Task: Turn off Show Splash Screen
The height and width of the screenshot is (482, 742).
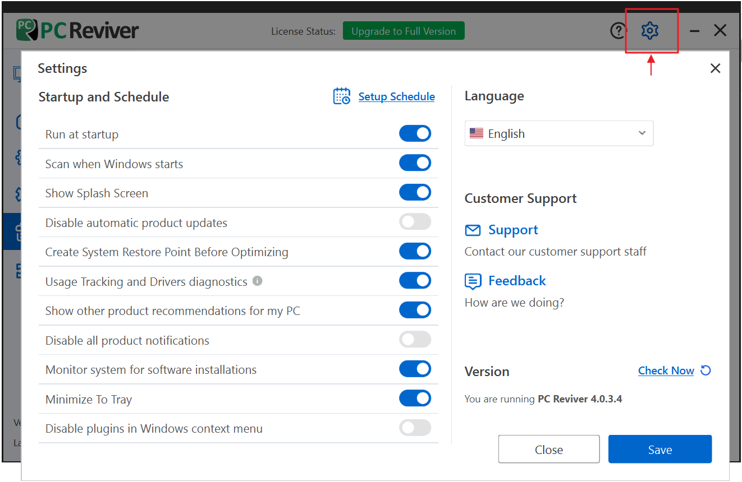Action: click(x=415, y=192)
